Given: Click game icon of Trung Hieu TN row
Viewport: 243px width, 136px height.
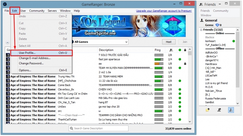Looking at the screenshot, I should (8, 76).
